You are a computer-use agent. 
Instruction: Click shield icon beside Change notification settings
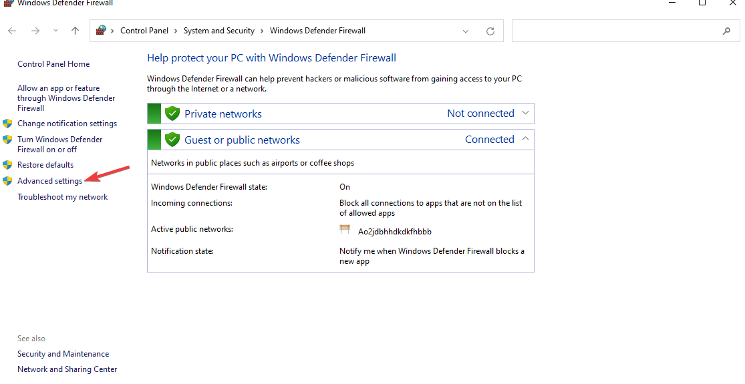(7, 124)
